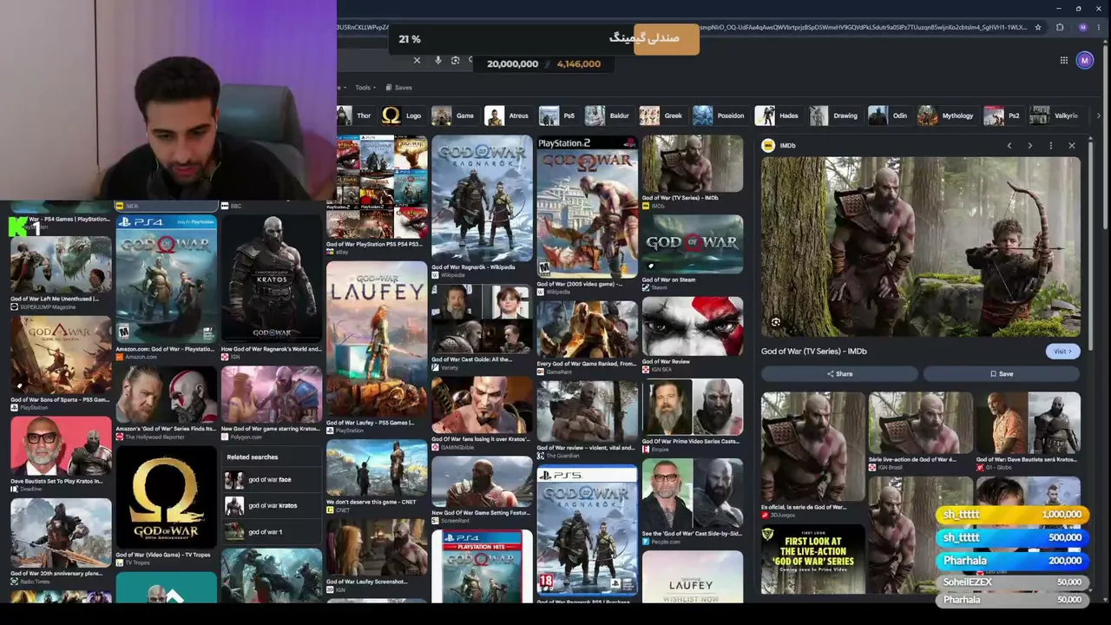Filter images by the Logo chip

403,115
